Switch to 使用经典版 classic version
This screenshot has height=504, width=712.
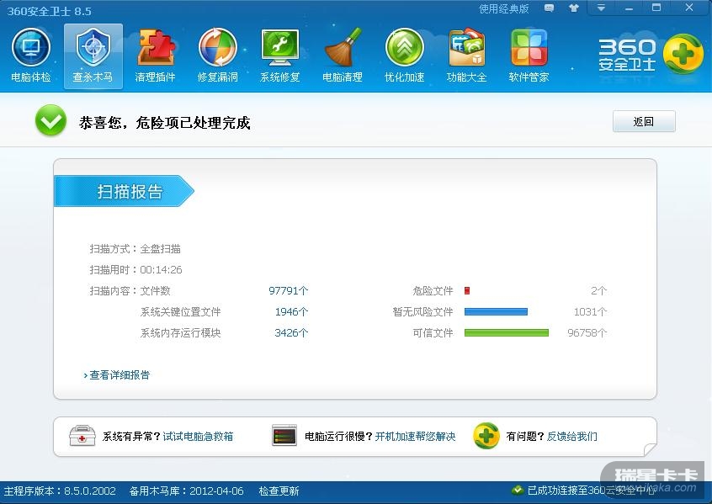tap(504, 8)
